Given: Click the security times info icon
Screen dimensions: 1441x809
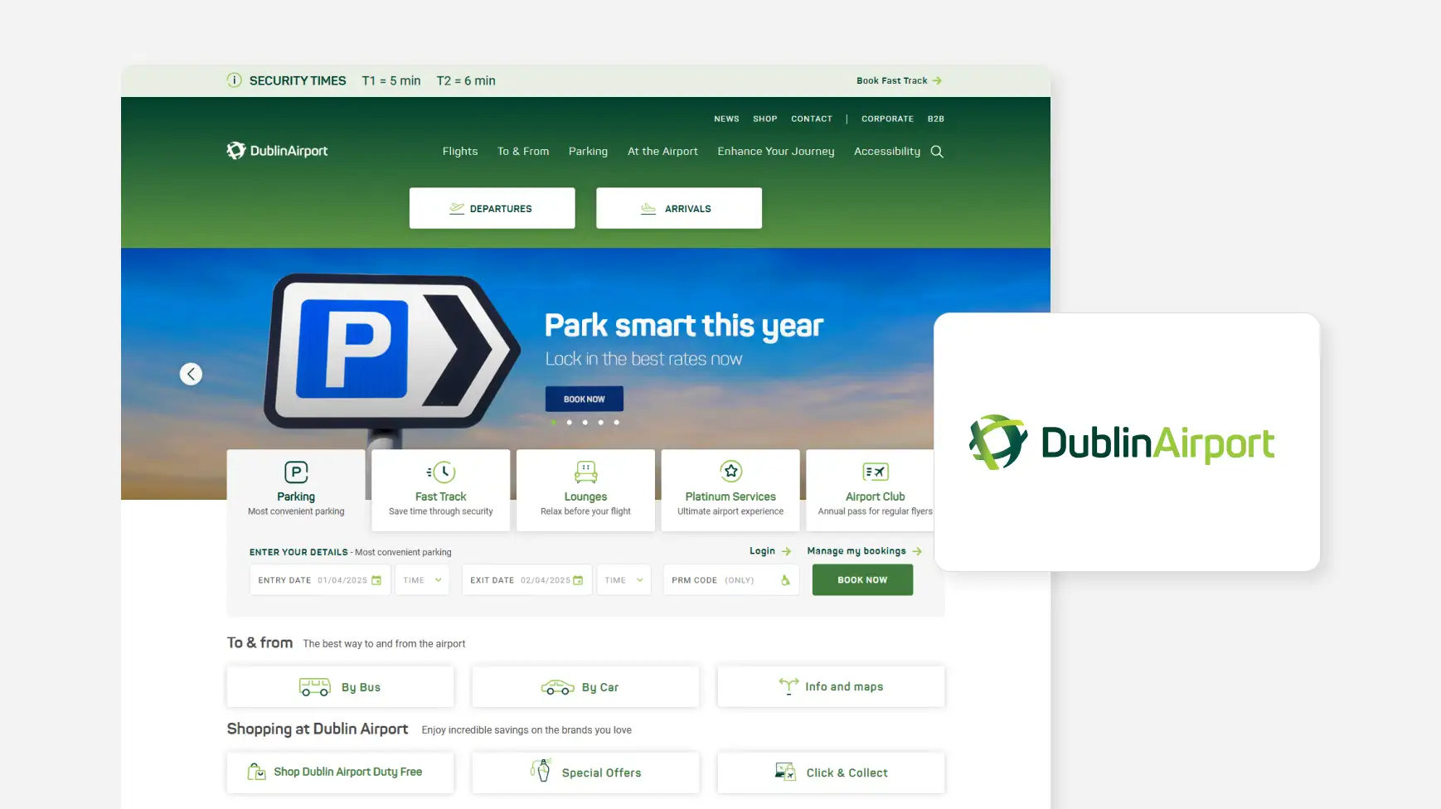Looking at the screenshot, I should tap(235, 80).
